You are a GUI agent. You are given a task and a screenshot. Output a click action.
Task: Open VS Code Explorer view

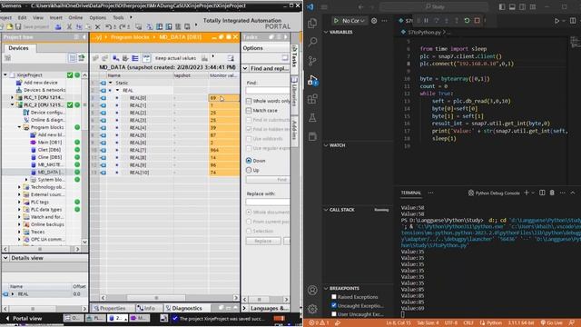click(312, 23)
